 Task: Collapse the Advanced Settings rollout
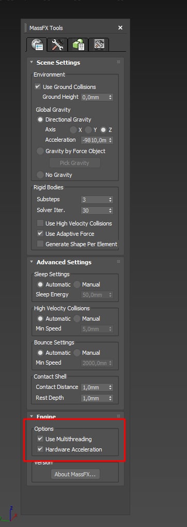(32, 262)
